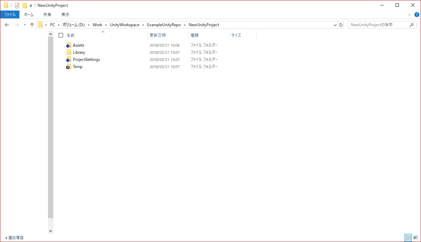The width and height of the screenshot is (421, 242).
Task: Expand the chevron after ExampleUnityRepo in path
Action: pyautogui.click(x=185, y=25)
